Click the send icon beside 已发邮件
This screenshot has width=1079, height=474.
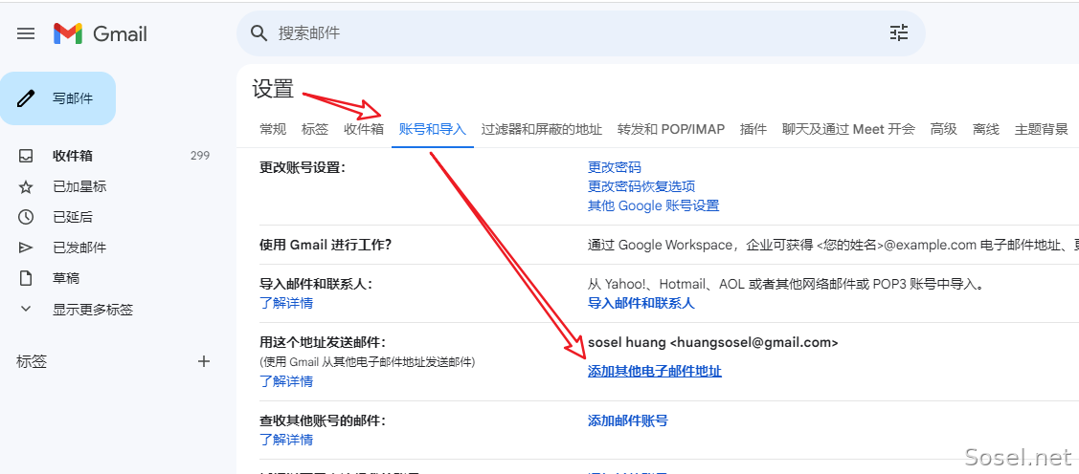(x=26, y=248)
